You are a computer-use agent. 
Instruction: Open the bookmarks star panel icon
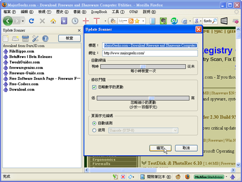[x=64, y=21]
